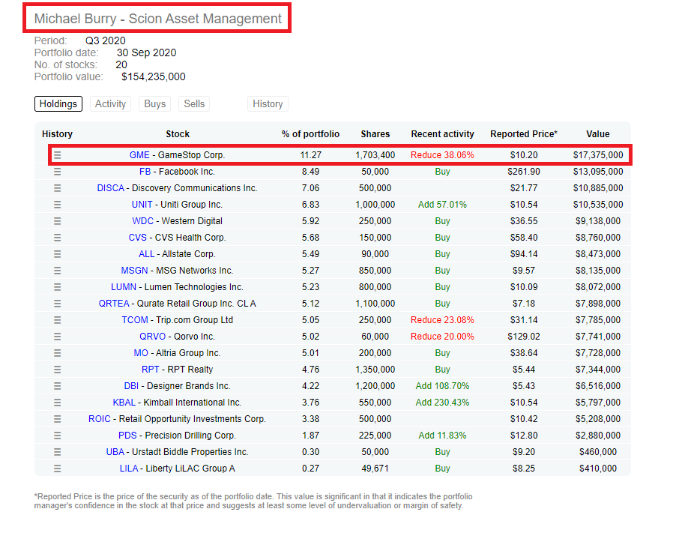Open the ROIC ticker link
The image size is (682, 536).
pyautogui.click(x=100, y=419)
